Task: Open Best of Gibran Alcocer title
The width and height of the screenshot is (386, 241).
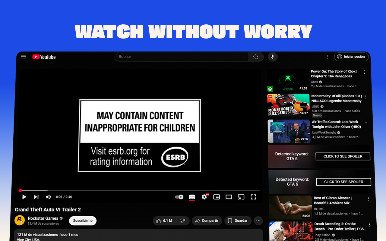Action: pyautogui.click(x=333, y=201)
